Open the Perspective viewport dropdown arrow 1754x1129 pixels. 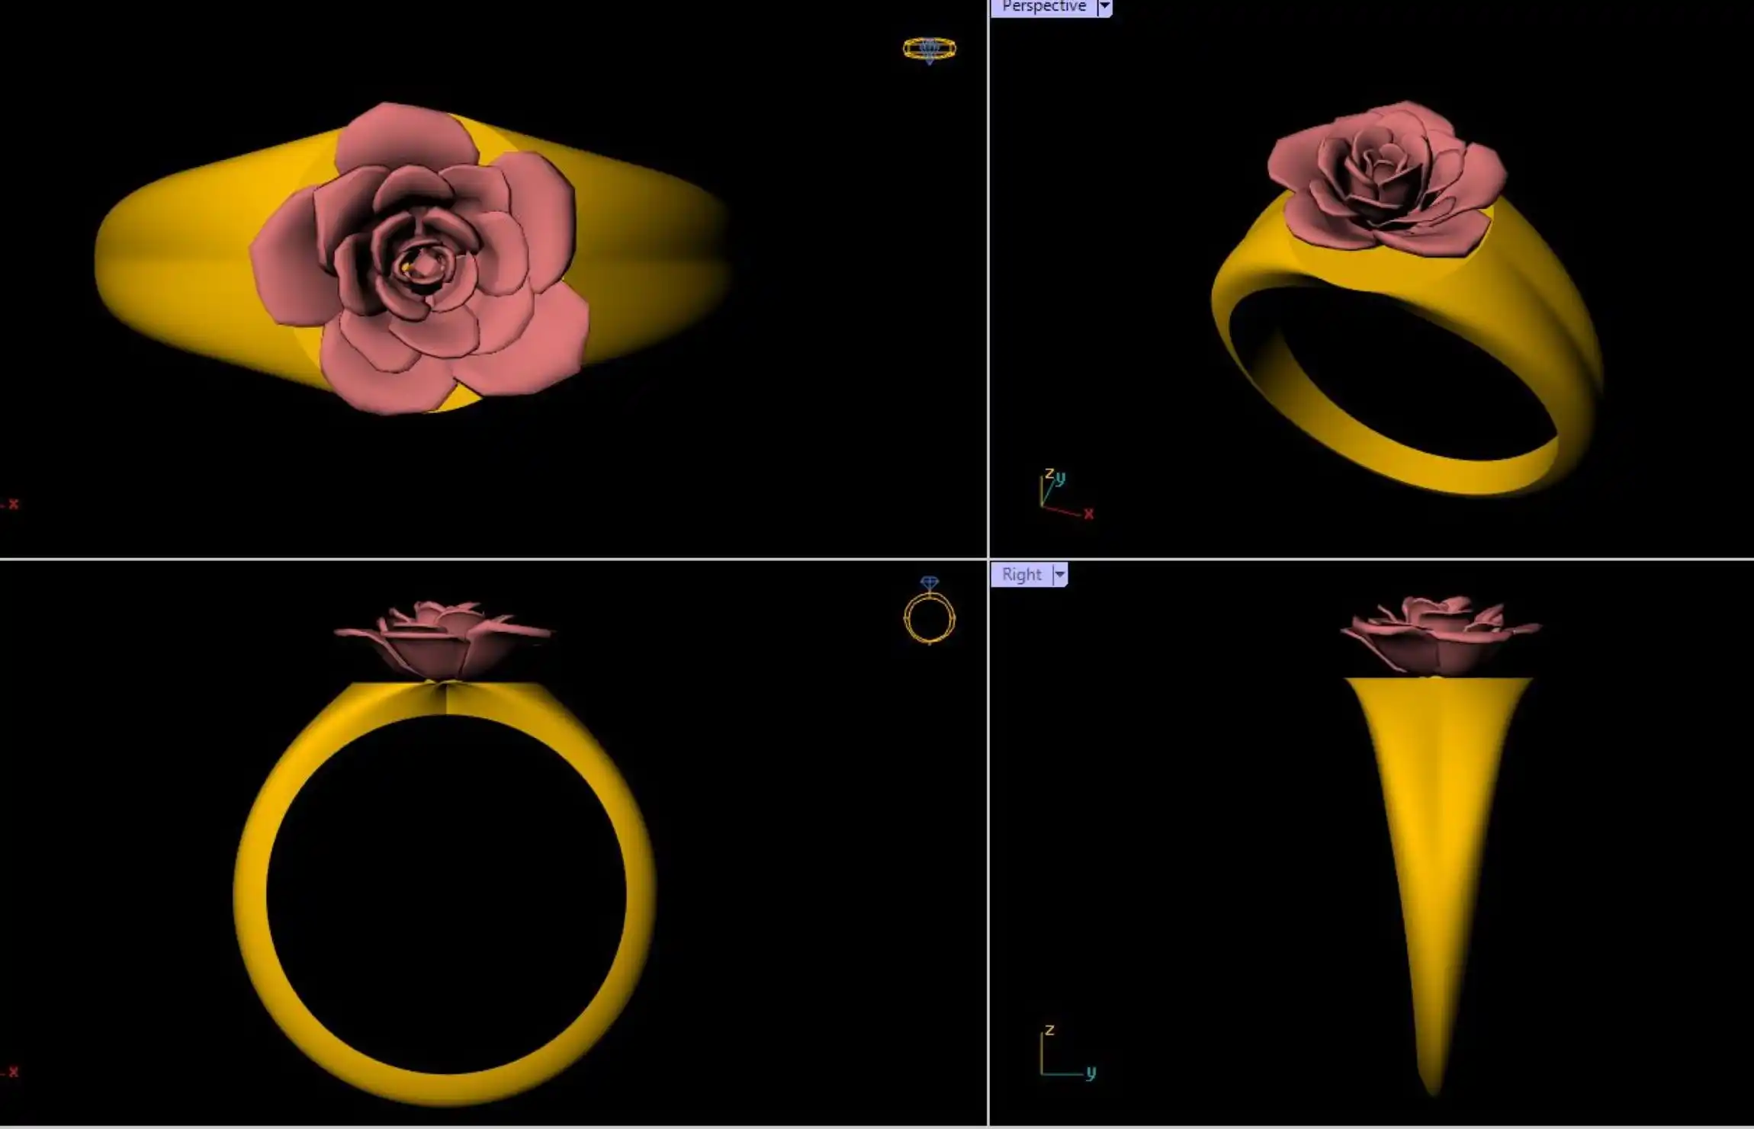click(1103, 7)
